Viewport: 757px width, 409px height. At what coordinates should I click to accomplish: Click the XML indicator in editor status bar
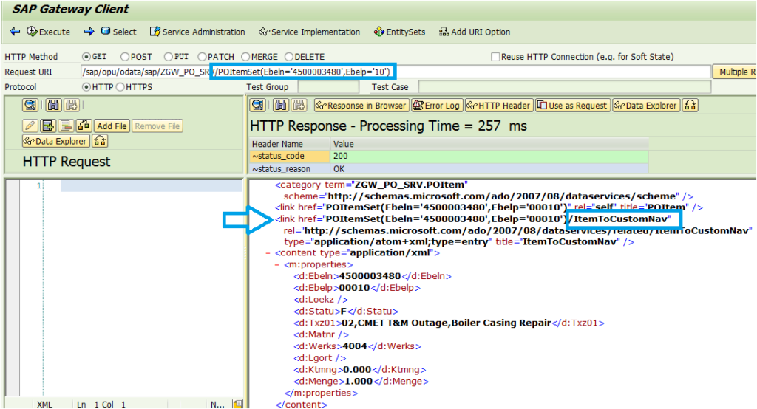pyautogui.click(x=44, y=404)
